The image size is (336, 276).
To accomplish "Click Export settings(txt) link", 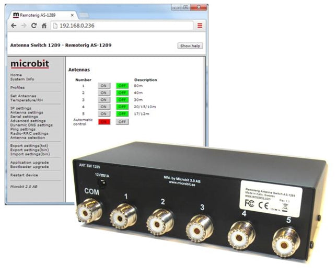I will tap(29, 146).
